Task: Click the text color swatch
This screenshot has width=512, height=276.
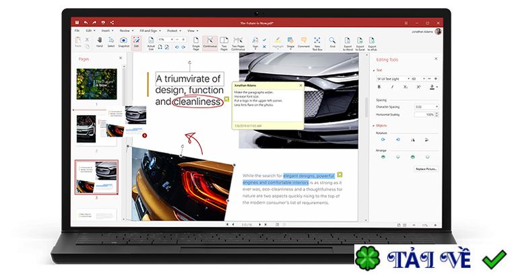Action: tap(432, 87)
